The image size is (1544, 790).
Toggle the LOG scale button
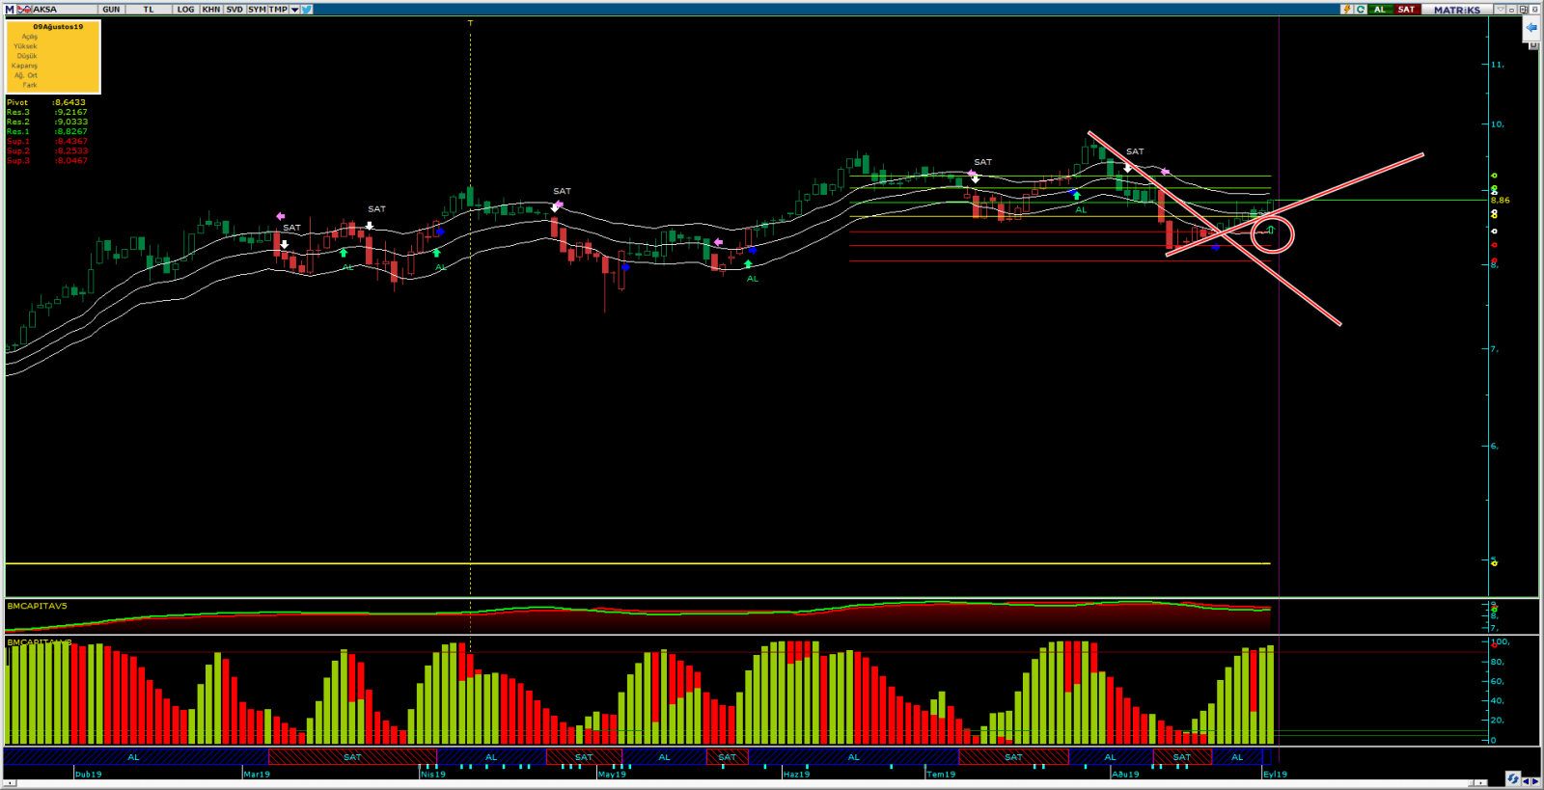(185, 10)
